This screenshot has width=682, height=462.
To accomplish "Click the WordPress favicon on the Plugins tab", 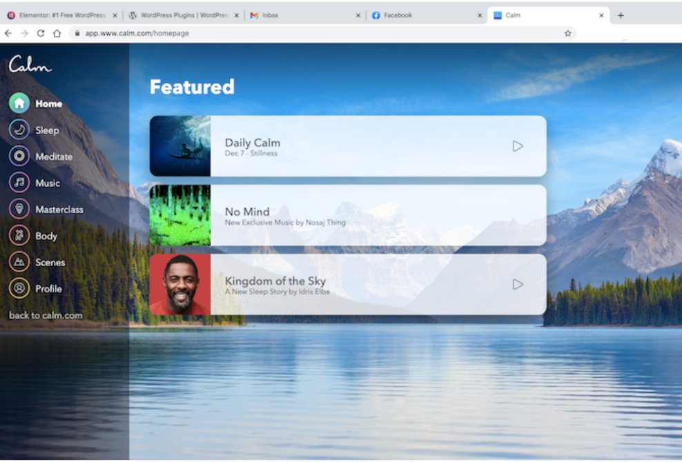I will 133,15.
